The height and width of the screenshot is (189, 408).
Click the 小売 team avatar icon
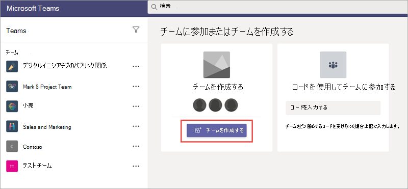(12, 106)
